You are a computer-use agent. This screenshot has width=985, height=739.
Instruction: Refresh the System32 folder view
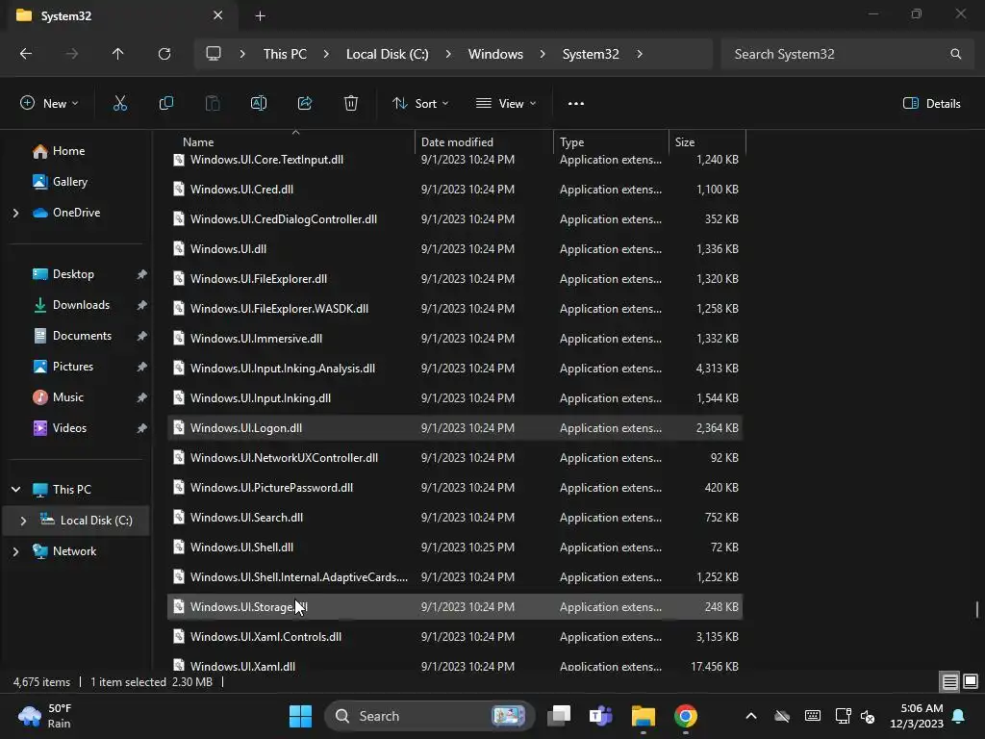tap(164, 54)
